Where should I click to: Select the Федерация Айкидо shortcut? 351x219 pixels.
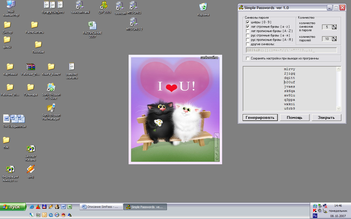(x=10, y=174)
